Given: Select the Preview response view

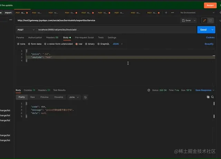Looking at the screenshot, I should [x=45, y=97].
